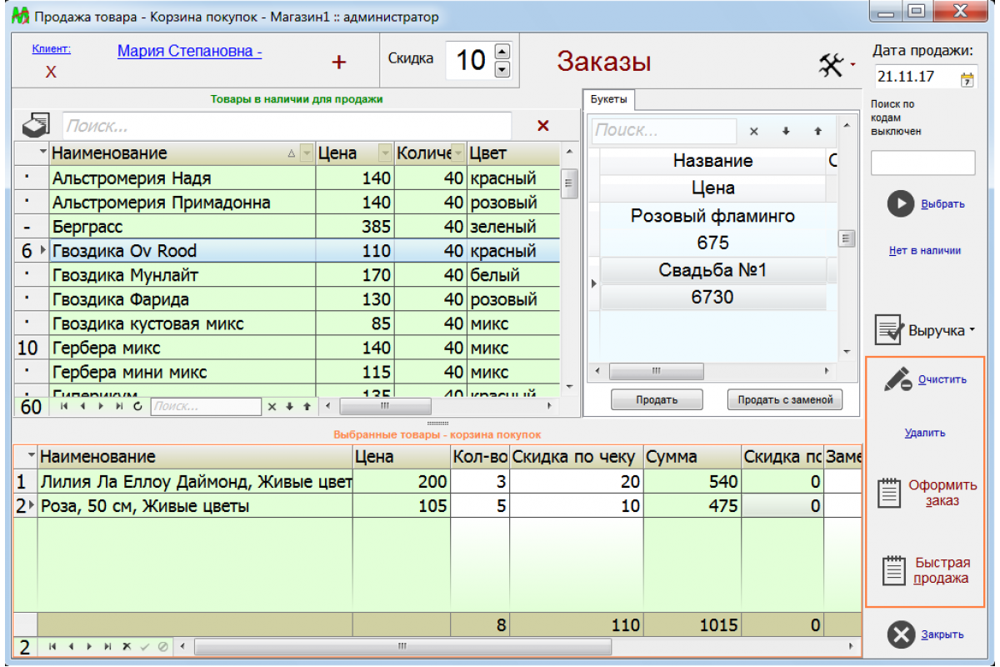This screenshot has width=1000, height=667.
Task: Click the 475 sum cell for Роза
Action: pos(692,506)
